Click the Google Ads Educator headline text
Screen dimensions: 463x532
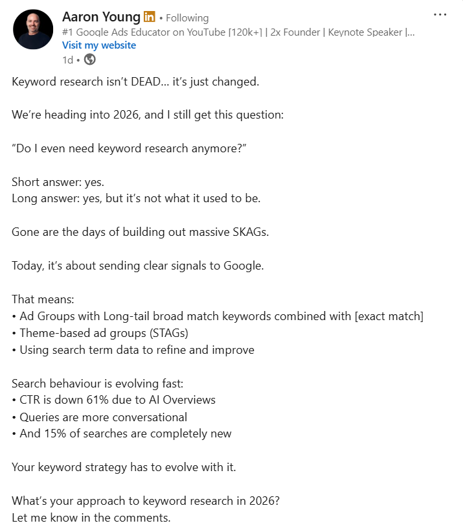tap(238, 32)
